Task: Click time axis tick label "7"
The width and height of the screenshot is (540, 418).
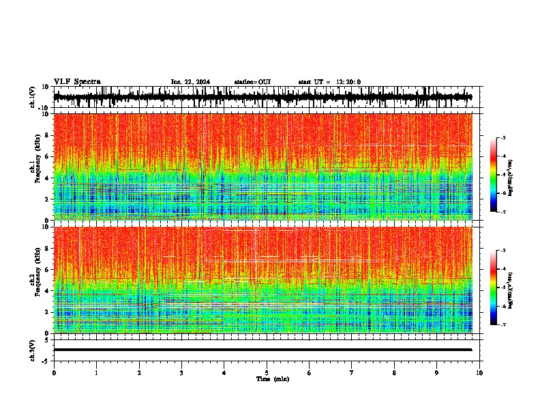Action: click(352, 373)
